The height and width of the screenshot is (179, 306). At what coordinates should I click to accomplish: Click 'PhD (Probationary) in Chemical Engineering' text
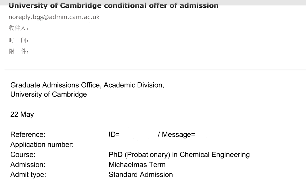(x=179, y=155)
